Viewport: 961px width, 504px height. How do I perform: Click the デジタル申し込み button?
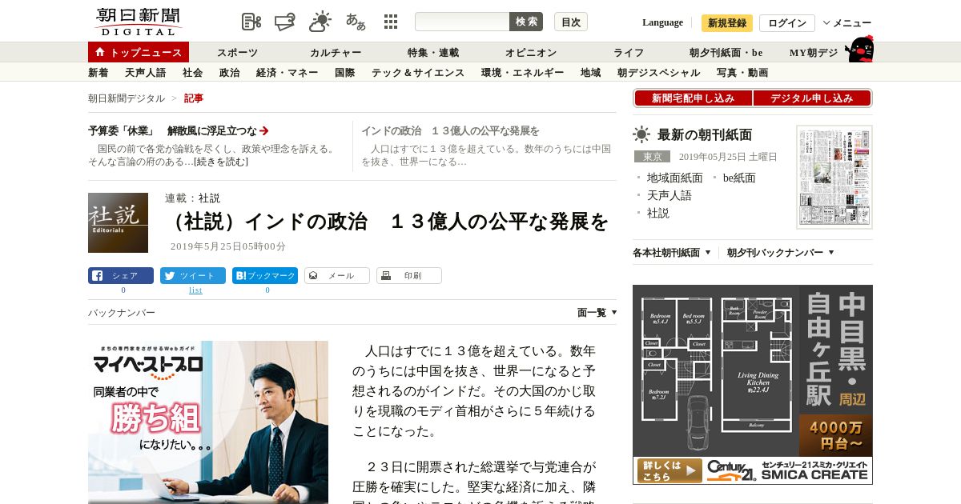pos(812,98)
